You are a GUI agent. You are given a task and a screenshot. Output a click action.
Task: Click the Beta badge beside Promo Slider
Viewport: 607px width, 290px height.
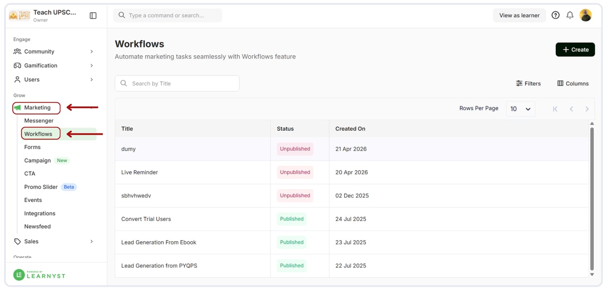tap(69, 187)
